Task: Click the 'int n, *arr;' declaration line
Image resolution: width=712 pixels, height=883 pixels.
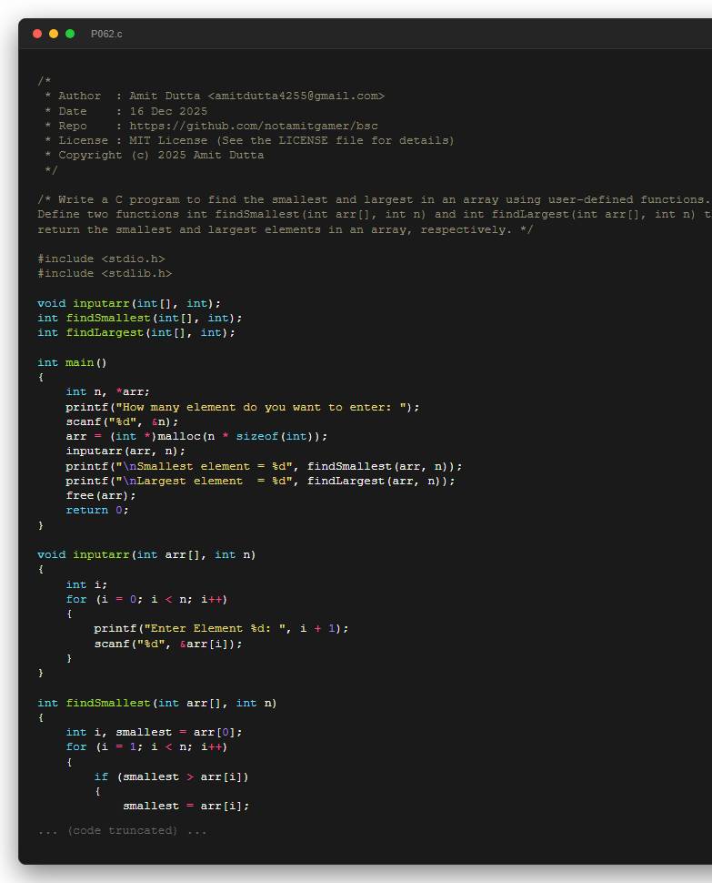Action: pos(108,392)
